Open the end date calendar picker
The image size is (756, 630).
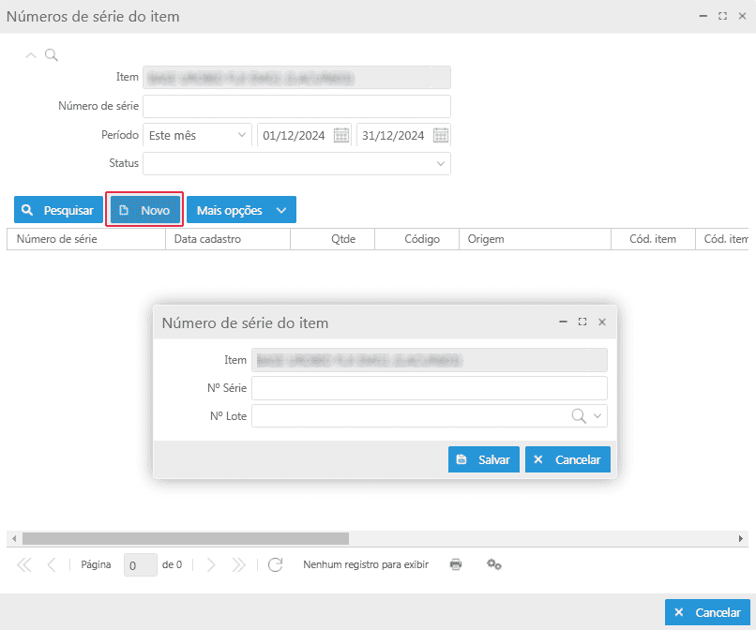[441, 135]
